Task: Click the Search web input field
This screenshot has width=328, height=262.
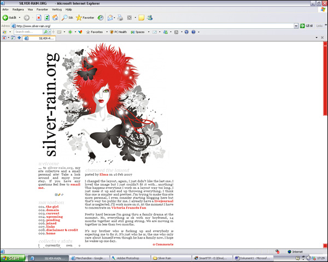Action: point(28,32)
